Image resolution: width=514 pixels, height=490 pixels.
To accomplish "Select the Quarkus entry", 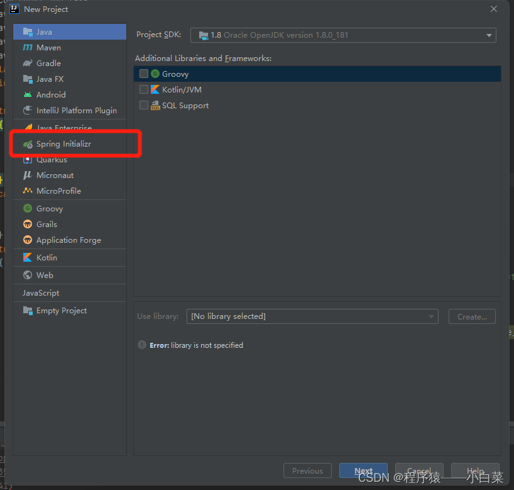I will tap(70, 161).
